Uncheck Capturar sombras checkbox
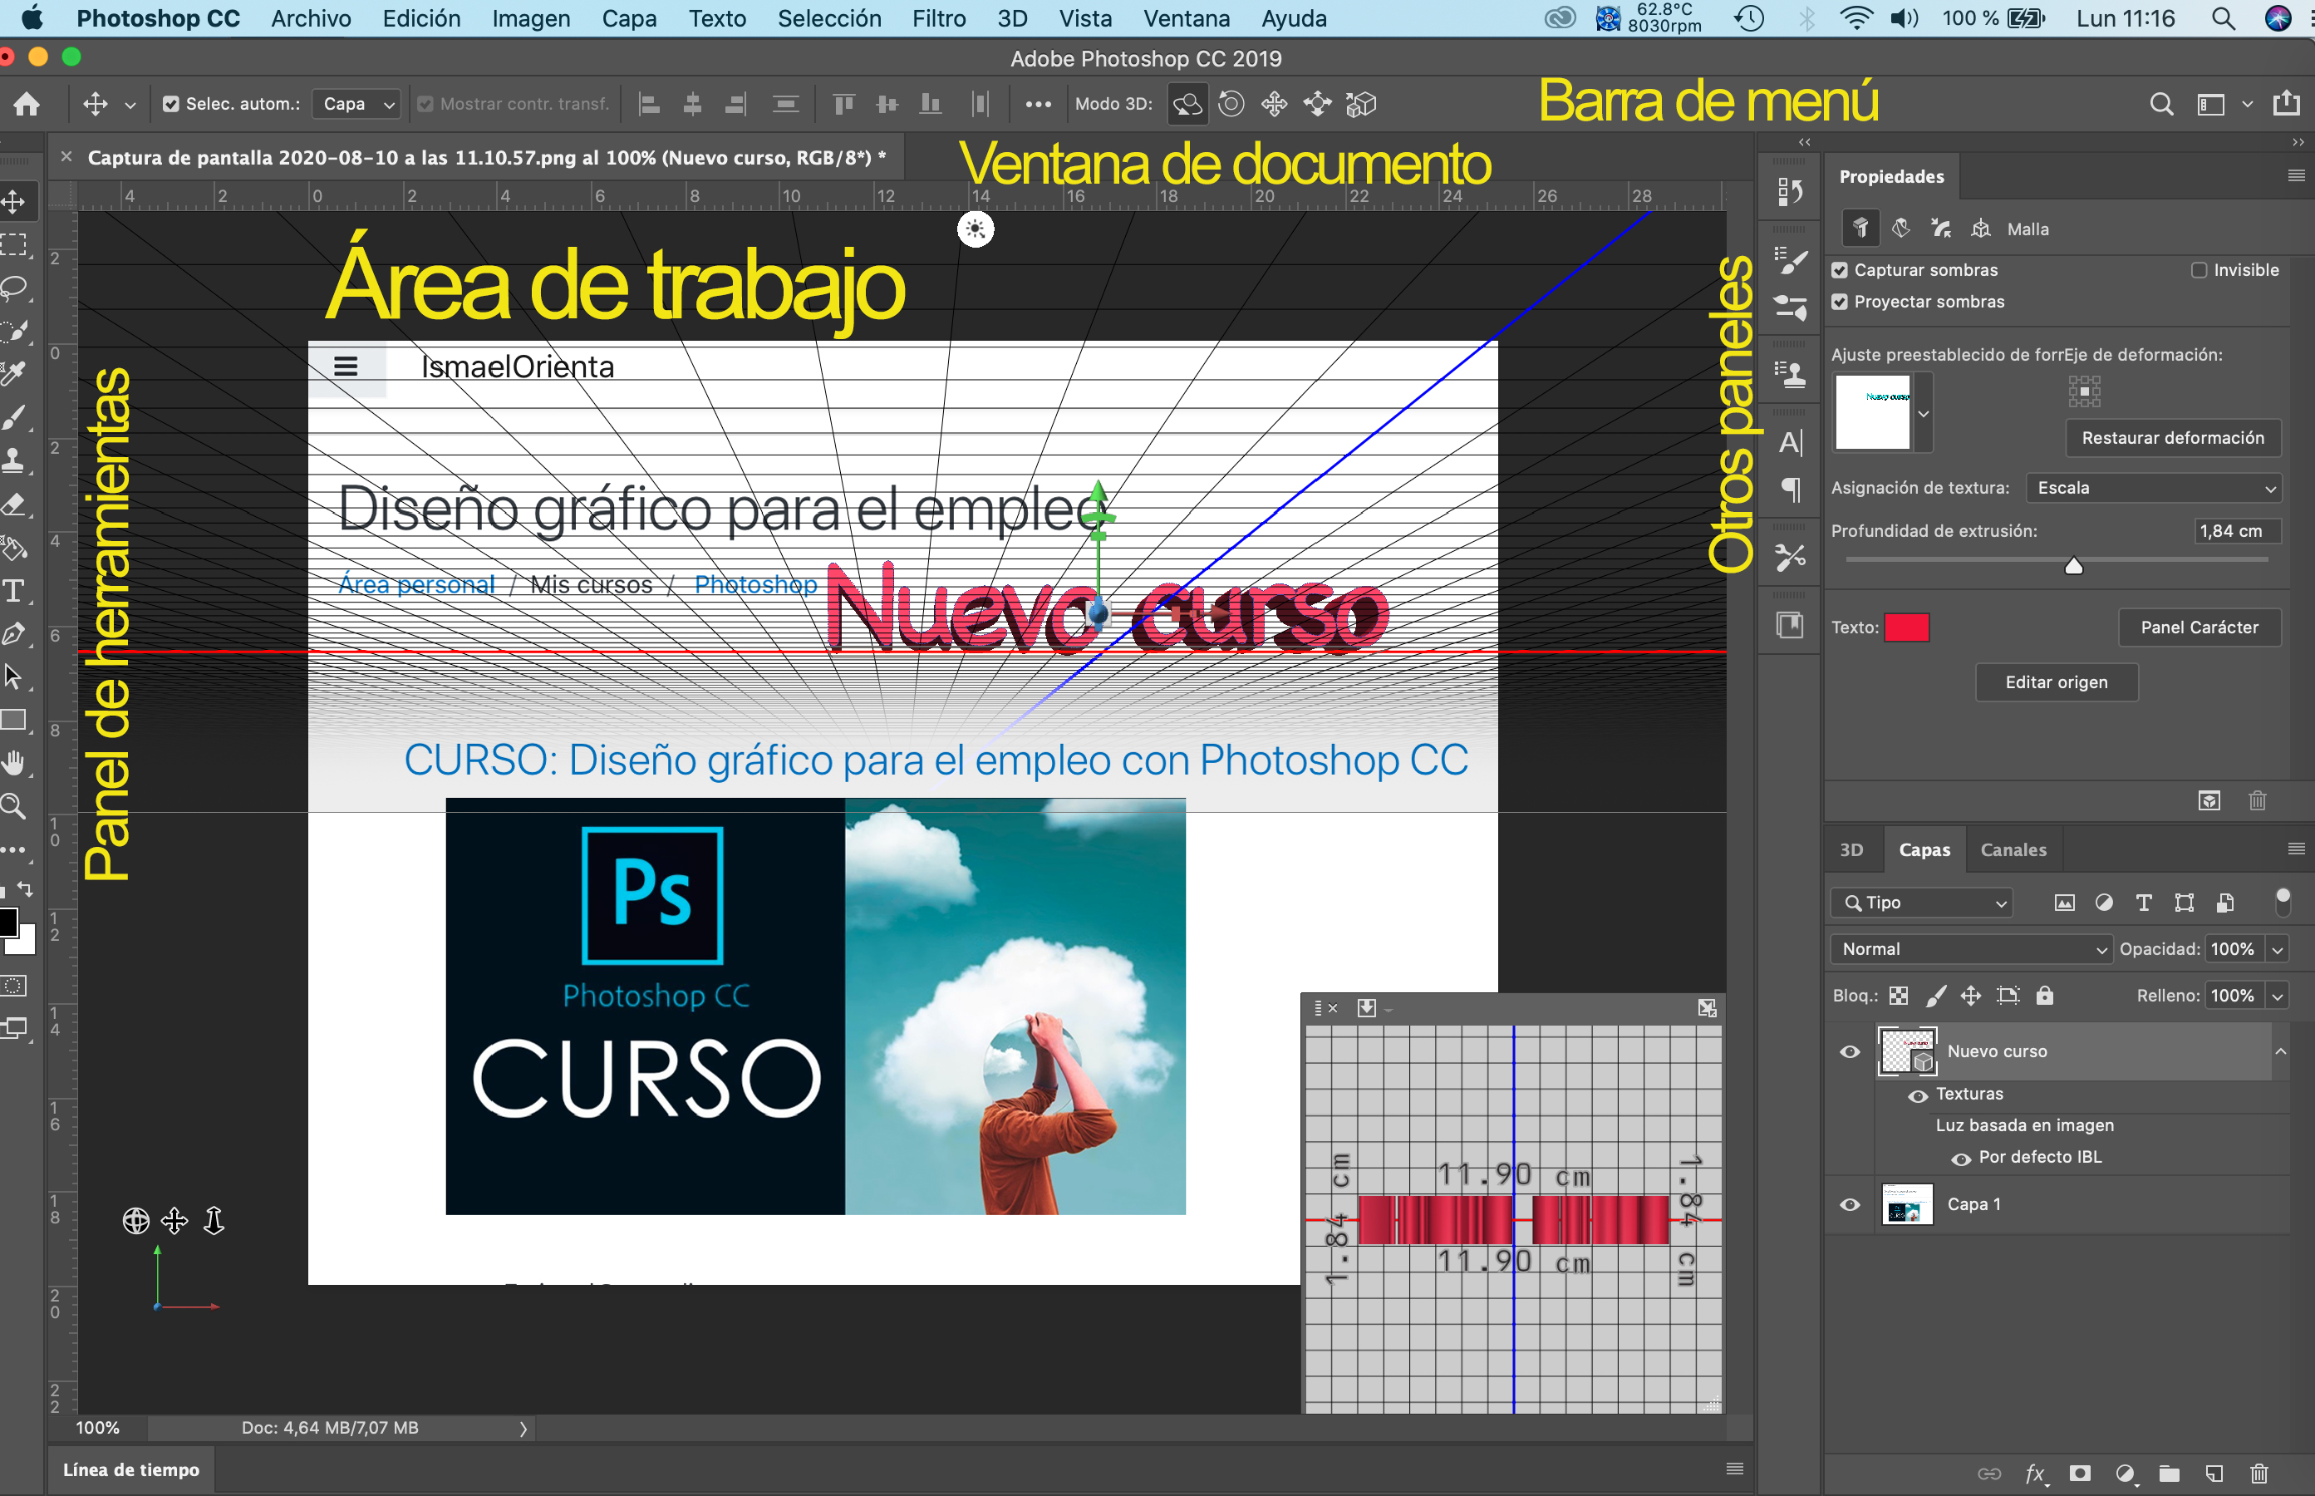The width and height of the screenshot is (2315, 1496). 1841,270
